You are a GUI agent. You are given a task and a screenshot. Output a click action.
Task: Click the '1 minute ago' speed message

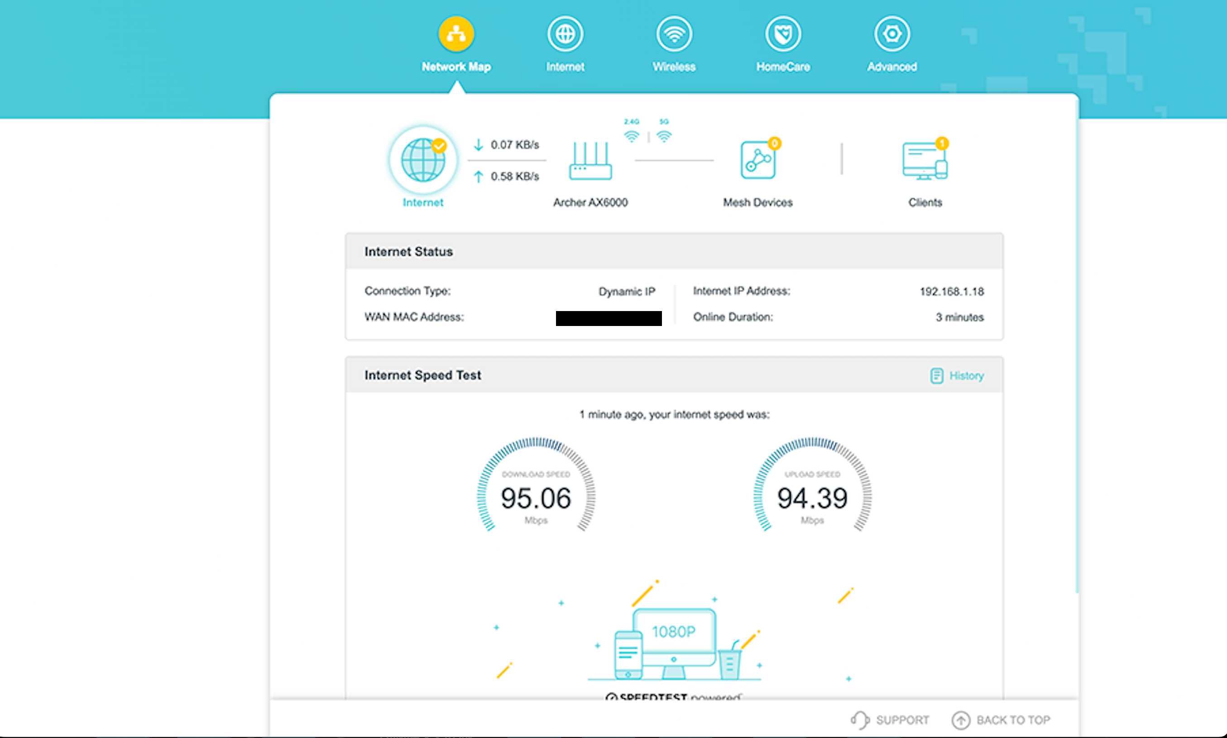click(x=674, y=414)
